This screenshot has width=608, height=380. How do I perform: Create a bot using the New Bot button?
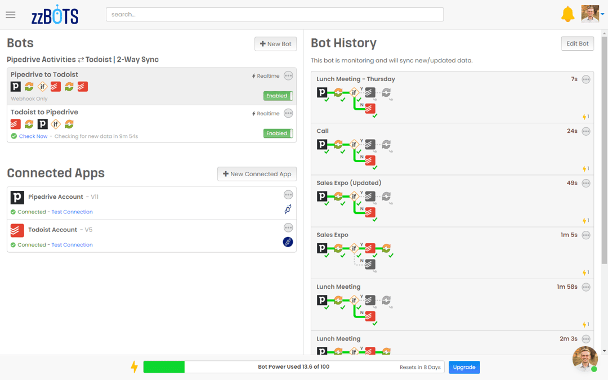coord(275,44)
